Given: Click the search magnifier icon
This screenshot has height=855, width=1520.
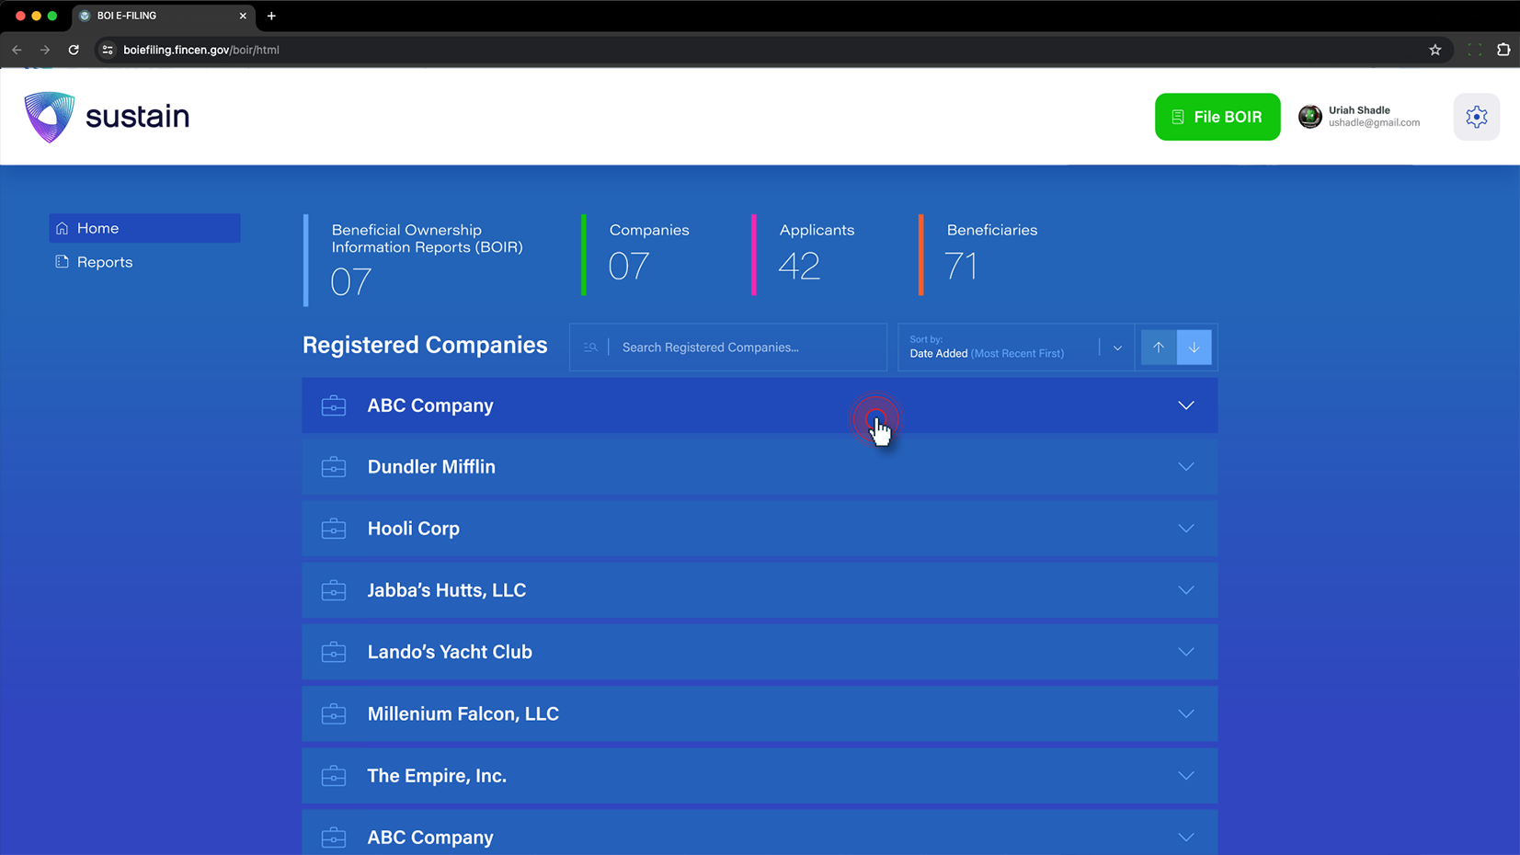Looking at the screenshot, I should [x=590, y=348].
